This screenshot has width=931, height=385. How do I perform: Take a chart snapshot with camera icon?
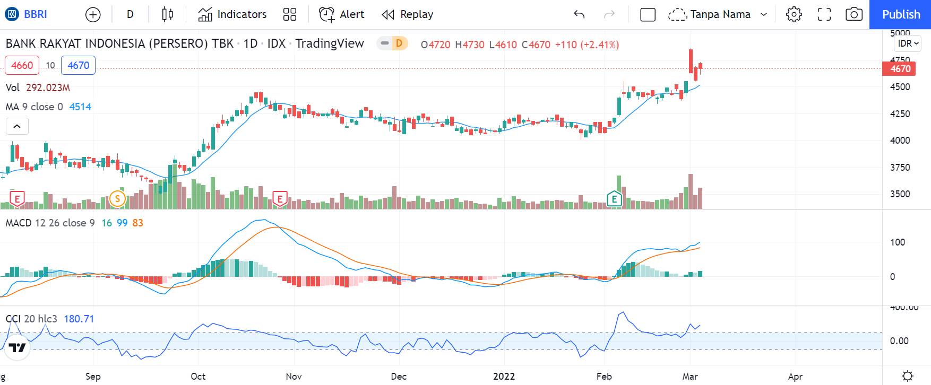854,14
